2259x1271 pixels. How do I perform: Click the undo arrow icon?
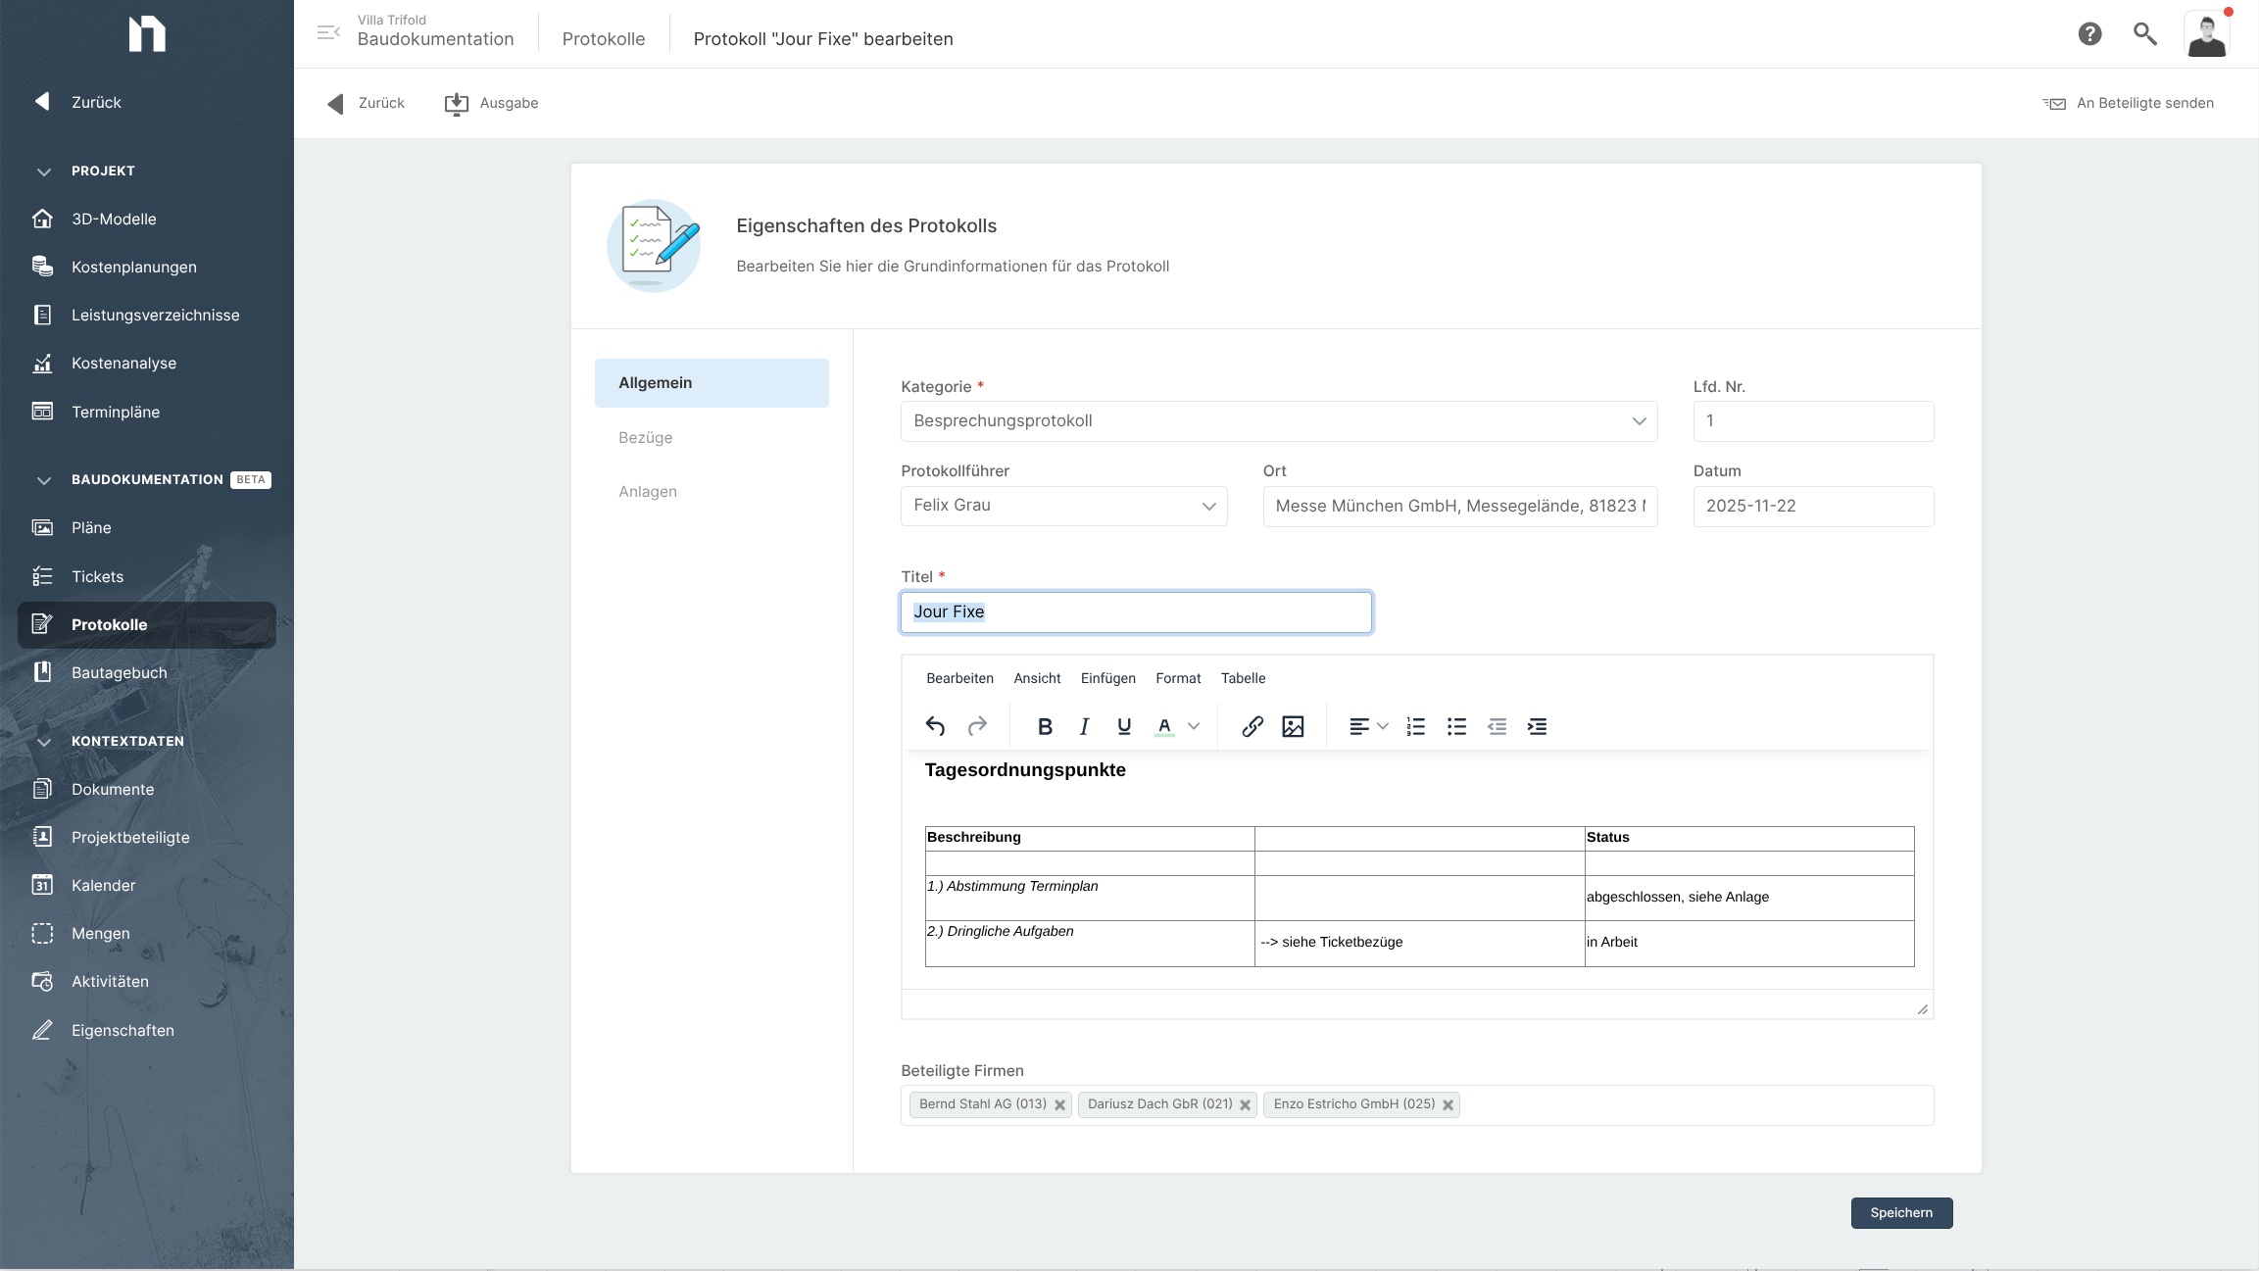click(935, 726)
